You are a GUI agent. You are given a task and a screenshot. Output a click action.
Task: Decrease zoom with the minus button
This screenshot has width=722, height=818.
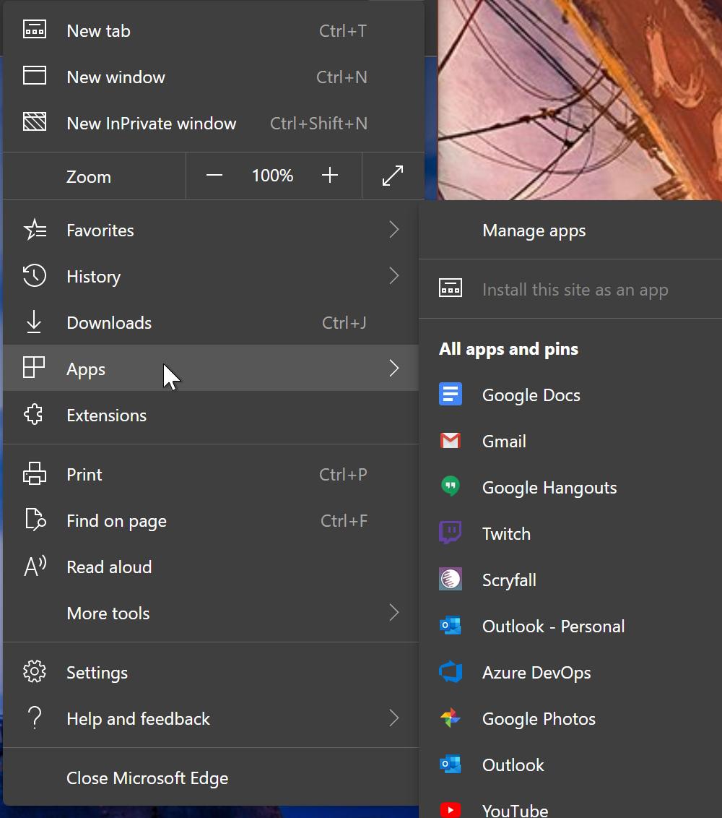pyautogui.click(x=214, y=176)
